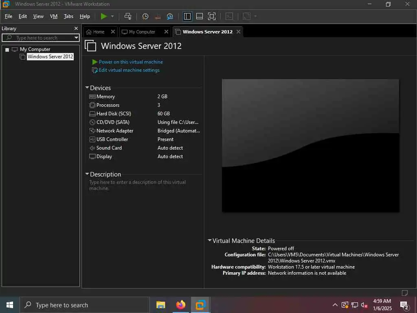Click the Sound Card speaker icon
The width and height of the screenshot is (417, 313).
click(x=92, y=148)
